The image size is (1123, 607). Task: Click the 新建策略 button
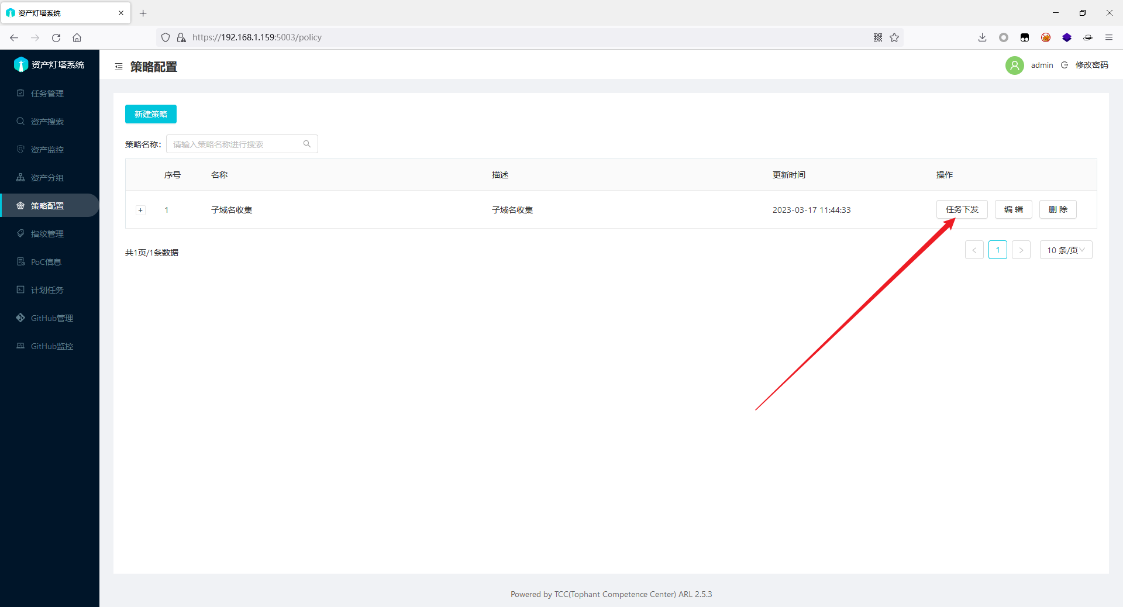click(x=151, y=114)
